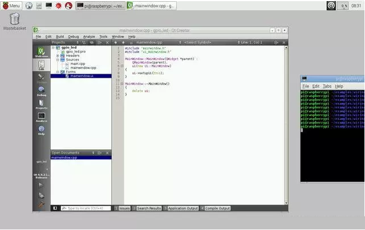The height and width of the screenshot is (230, 365).
Task: Show the Issues output pane
Action: click(124, 208)
